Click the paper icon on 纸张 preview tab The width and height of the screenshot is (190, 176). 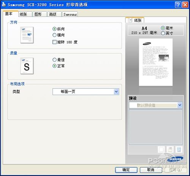point(130,20)
